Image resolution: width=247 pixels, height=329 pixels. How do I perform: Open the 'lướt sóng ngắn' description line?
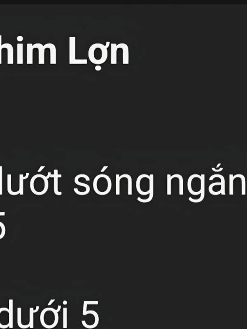tap(123, 183)
